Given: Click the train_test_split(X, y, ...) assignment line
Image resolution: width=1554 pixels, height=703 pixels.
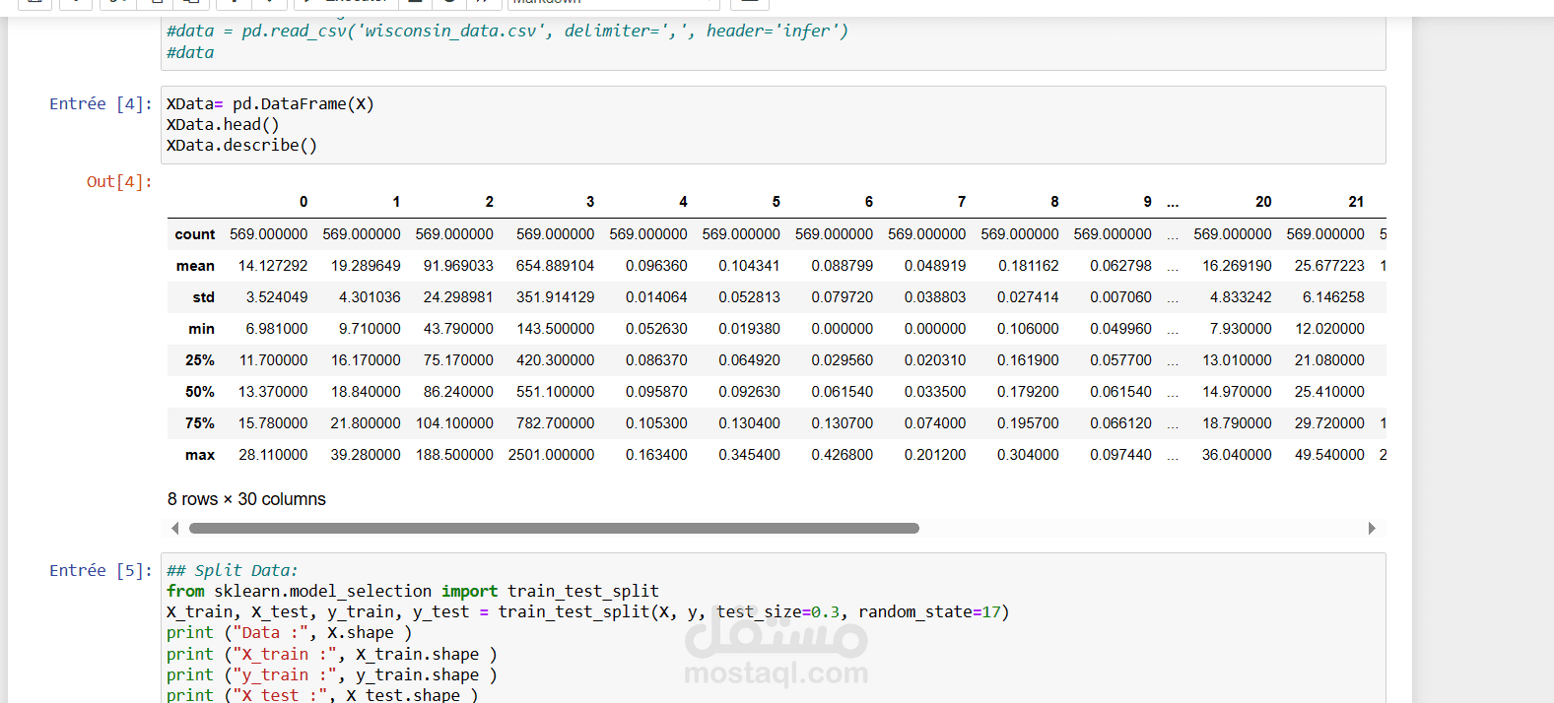Looking at the screenshot, I should pos(587,612).
